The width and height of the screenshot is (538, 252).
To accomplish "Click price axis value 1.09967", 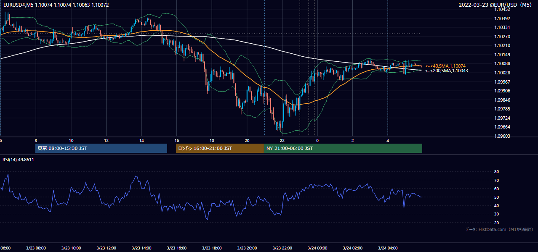I will click(x=502, y=82).
